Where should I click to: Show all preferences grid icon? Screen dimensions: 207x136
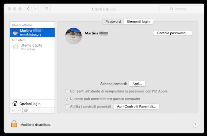pyautogui.click(x=46, y=9)
